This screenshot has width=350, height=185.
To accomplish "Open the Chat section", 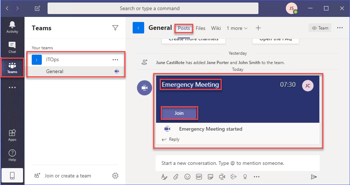I will point(12,48).
